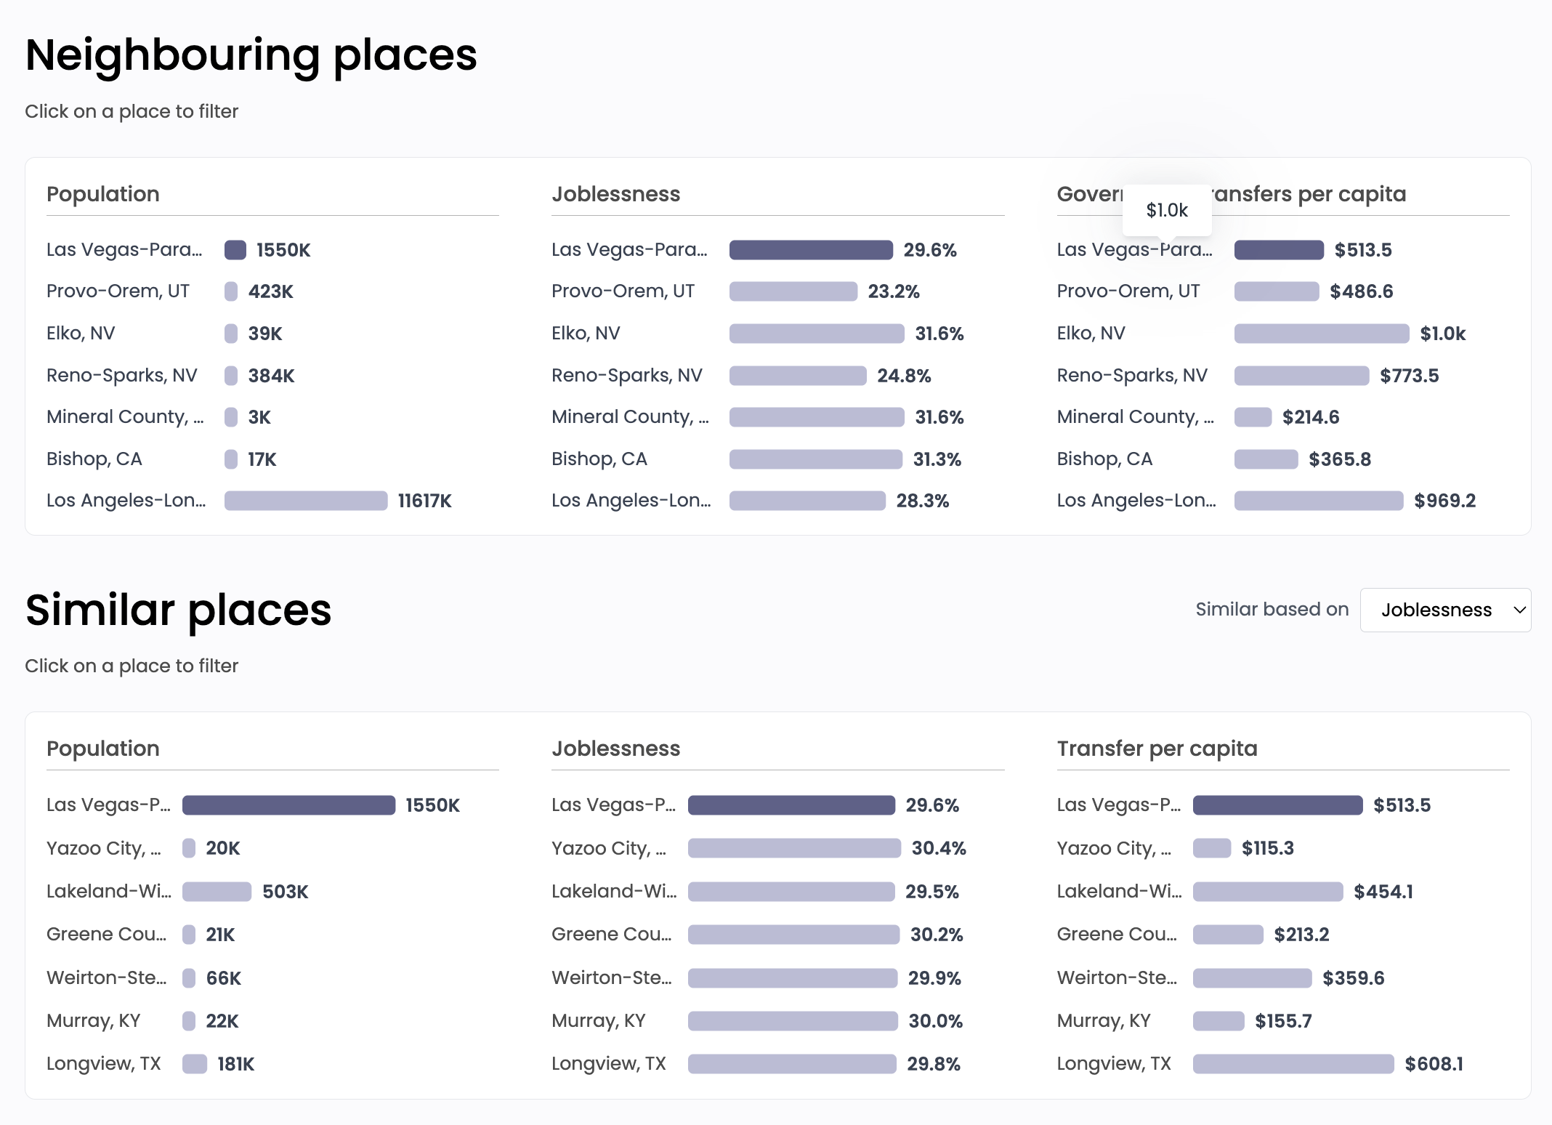Click Elko, NV $1.0k transfers bar
1552x1125 pixels.
(1321, 334)
